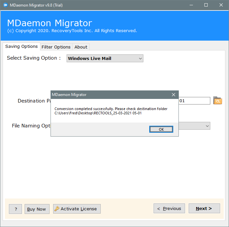Click the Next > button

(x=204, y=208)
